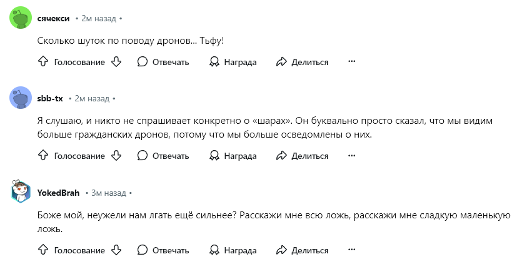Expand more options for YokedBrah comment
527x269 pixels.
pos(351,250)
